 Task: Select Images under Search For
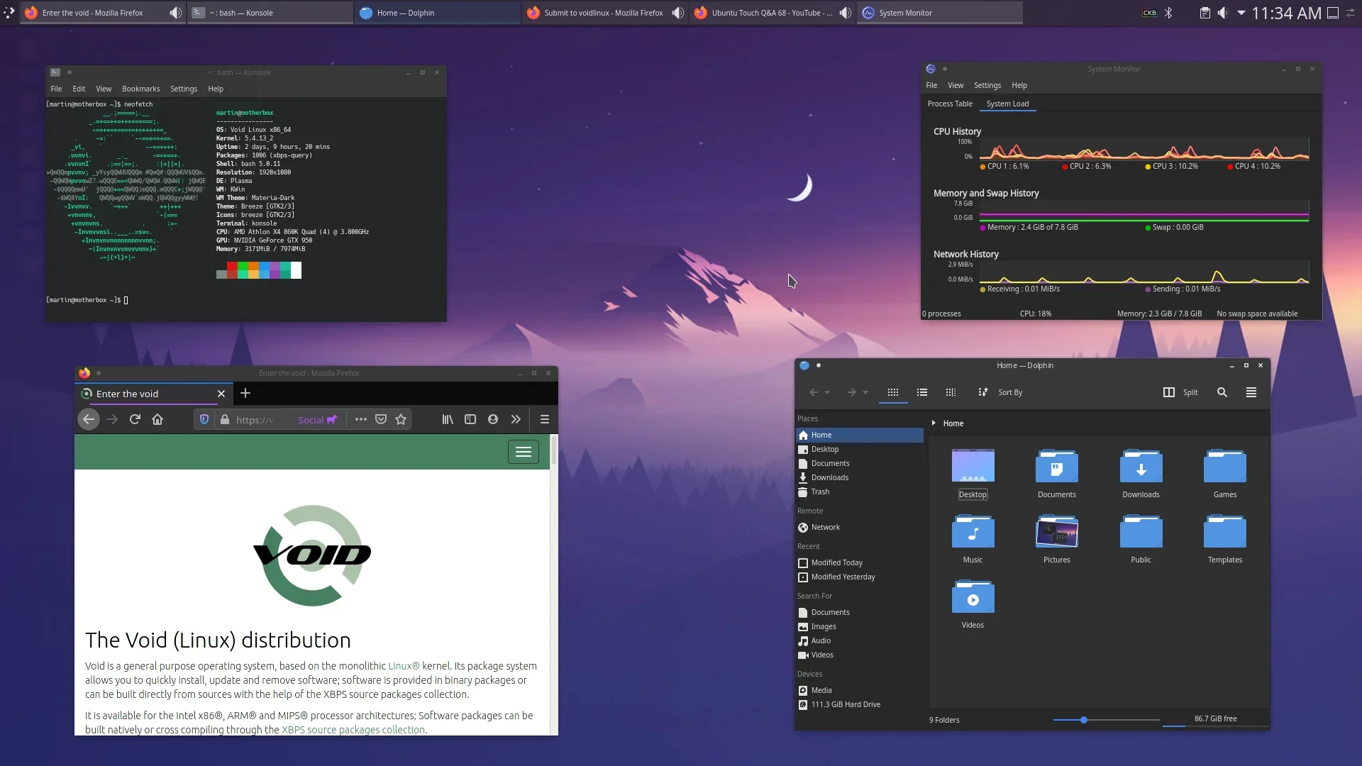click(860, 626)
